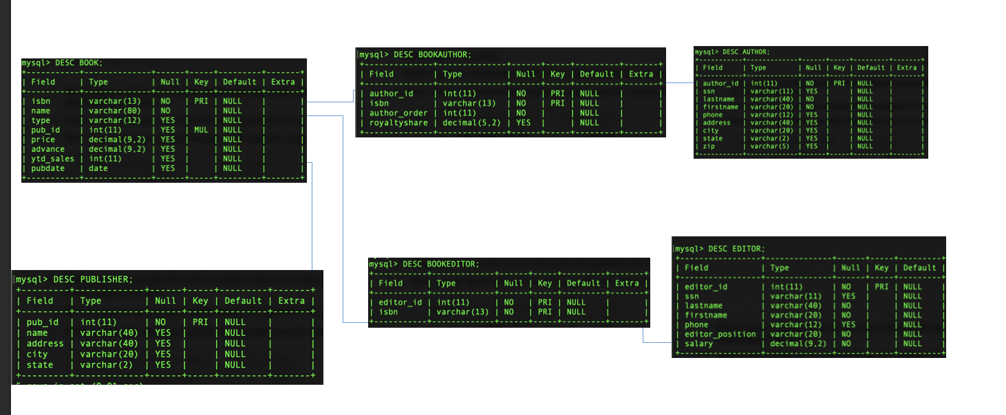
Task: Click the Extra column header in BOOKAUTHOR
Action: pyautogui.click(x=641, y=74)
